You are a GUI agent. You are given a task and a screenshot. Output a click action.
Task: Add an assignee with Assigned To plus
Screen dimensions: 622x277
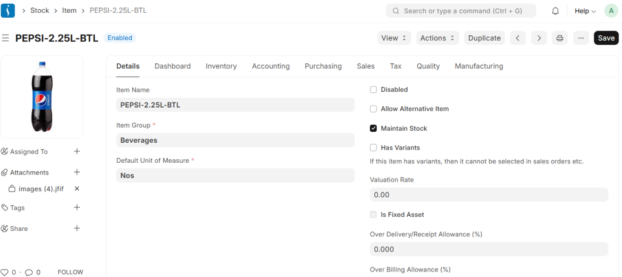coord(77,151)
